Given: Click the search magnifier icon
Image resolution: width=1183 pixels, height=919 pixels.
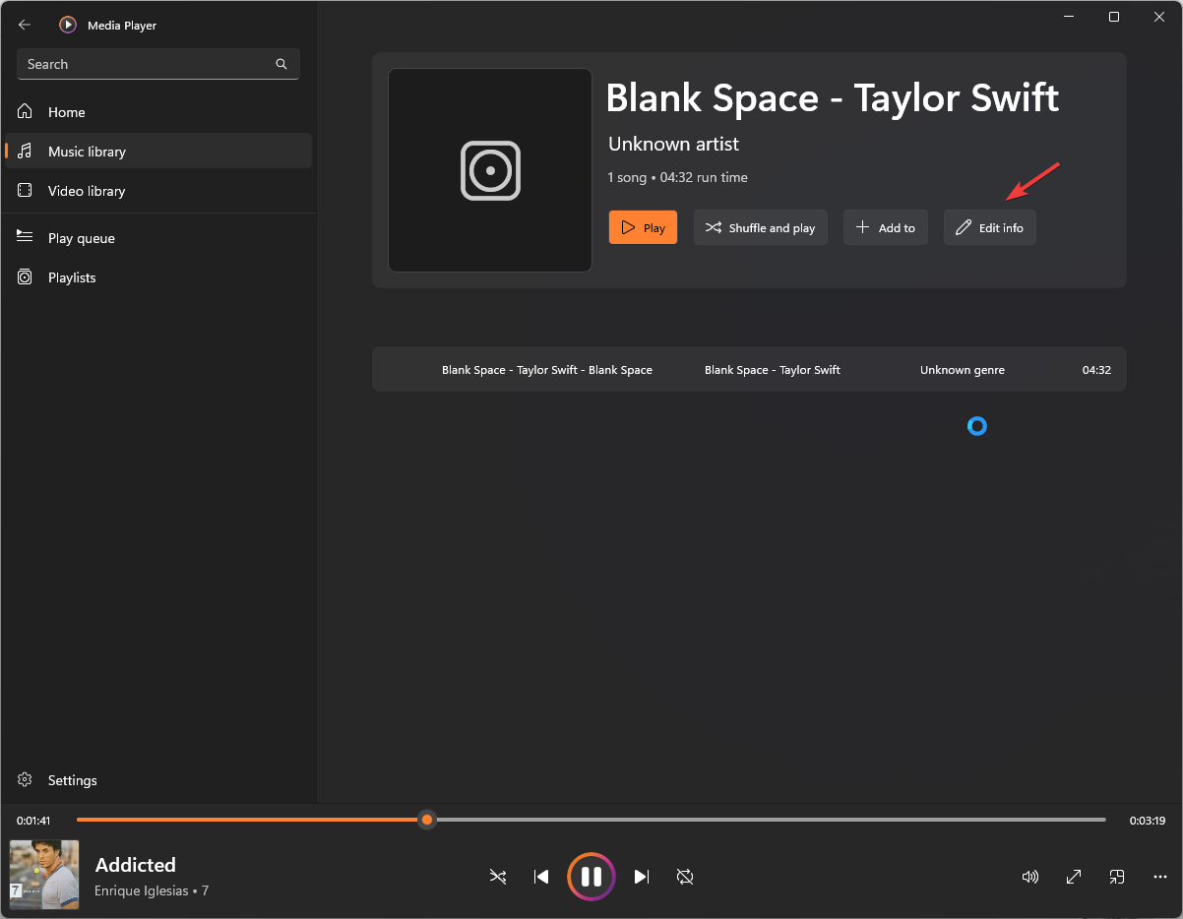Looking at the screenshot, I should click(281, 64).
